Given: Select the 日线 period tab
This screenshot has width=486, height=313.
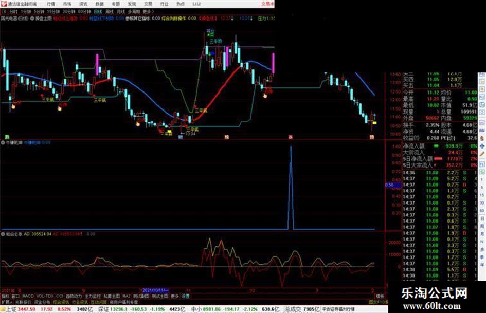Looking at the screenshot, I should (x=98, y=11).
